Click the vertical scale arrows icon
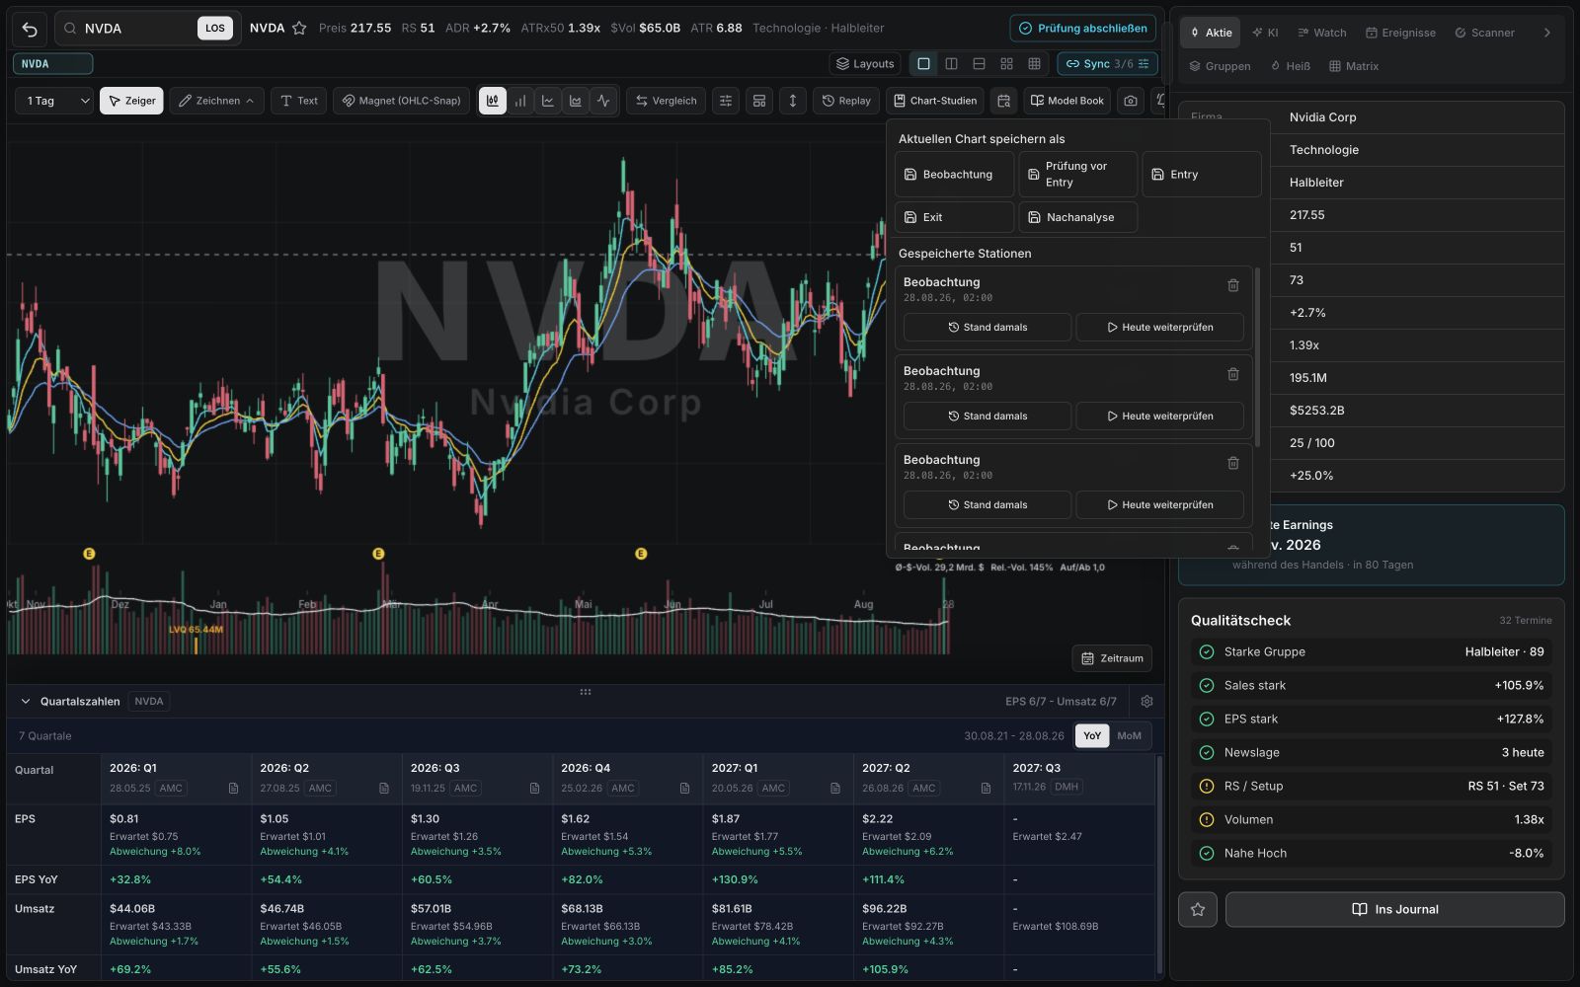 click(792, 101)
